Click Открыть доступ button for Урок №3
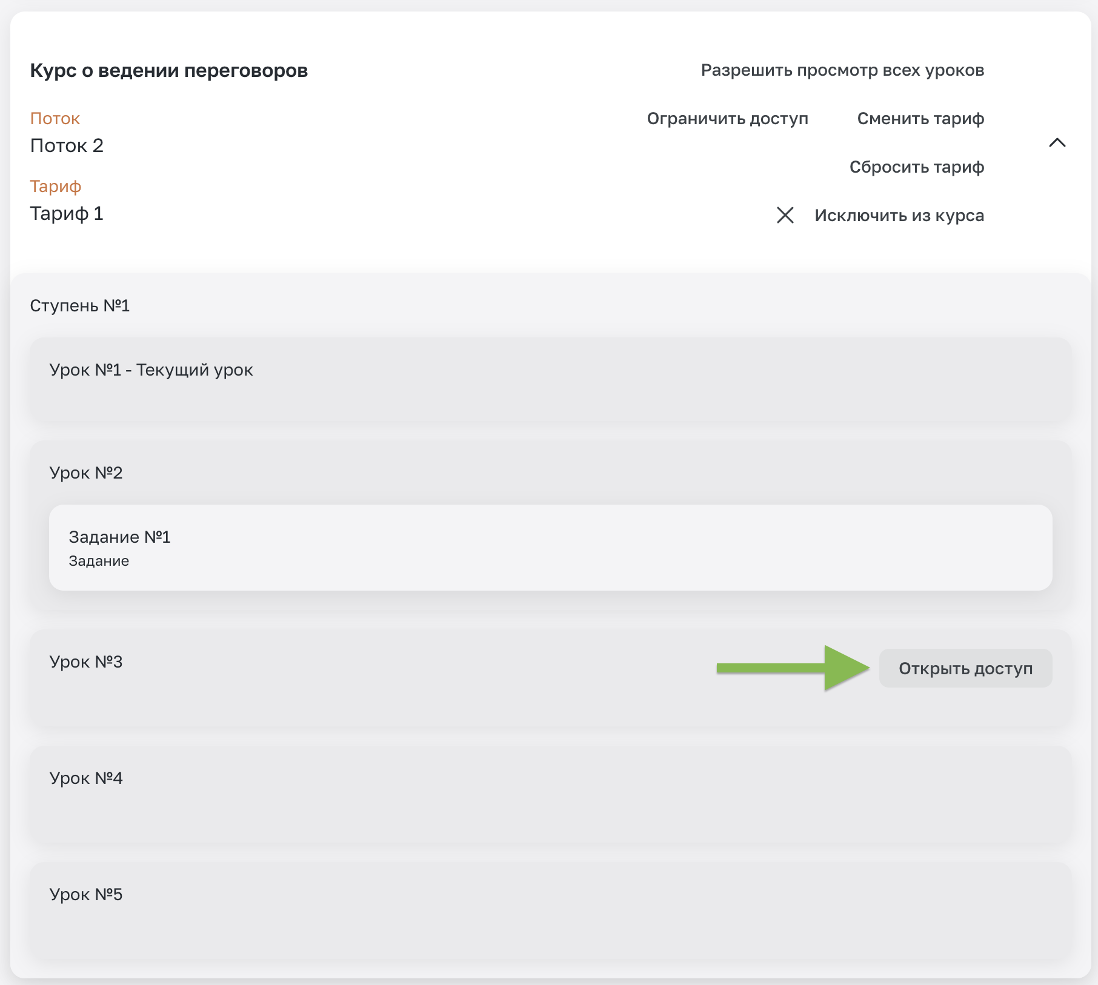Image resolution: width=1098 pixels, height=985 pixels. tap(965, 668)
